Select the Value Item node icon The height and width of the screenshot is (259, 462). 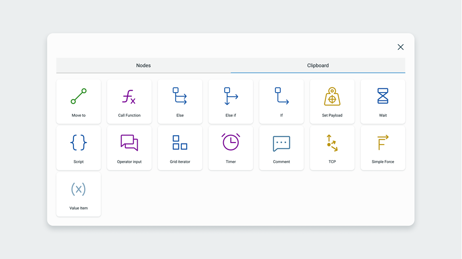click(78, 189)
